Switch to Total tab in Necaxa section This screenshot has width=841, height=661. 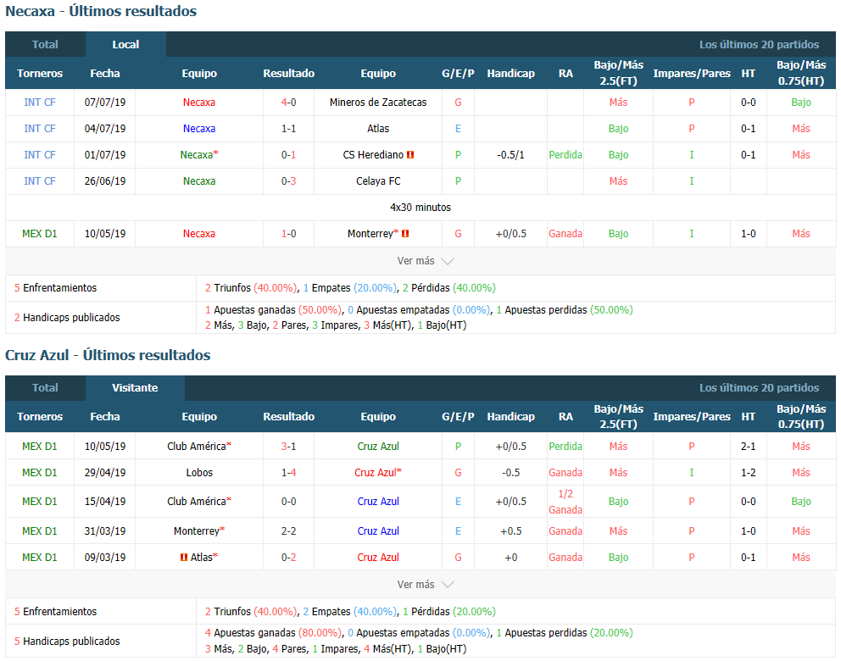click(x=45, y=45)
